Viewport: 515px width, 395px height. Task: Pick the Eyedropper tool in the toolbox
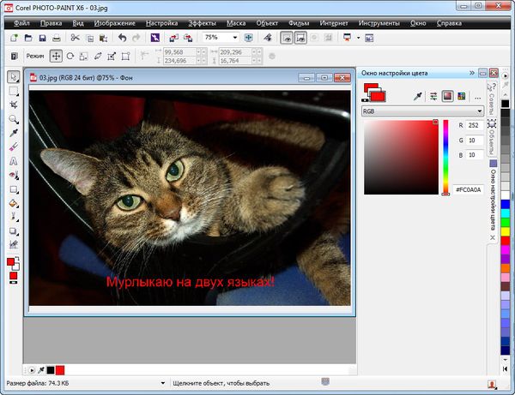[14, 134]
